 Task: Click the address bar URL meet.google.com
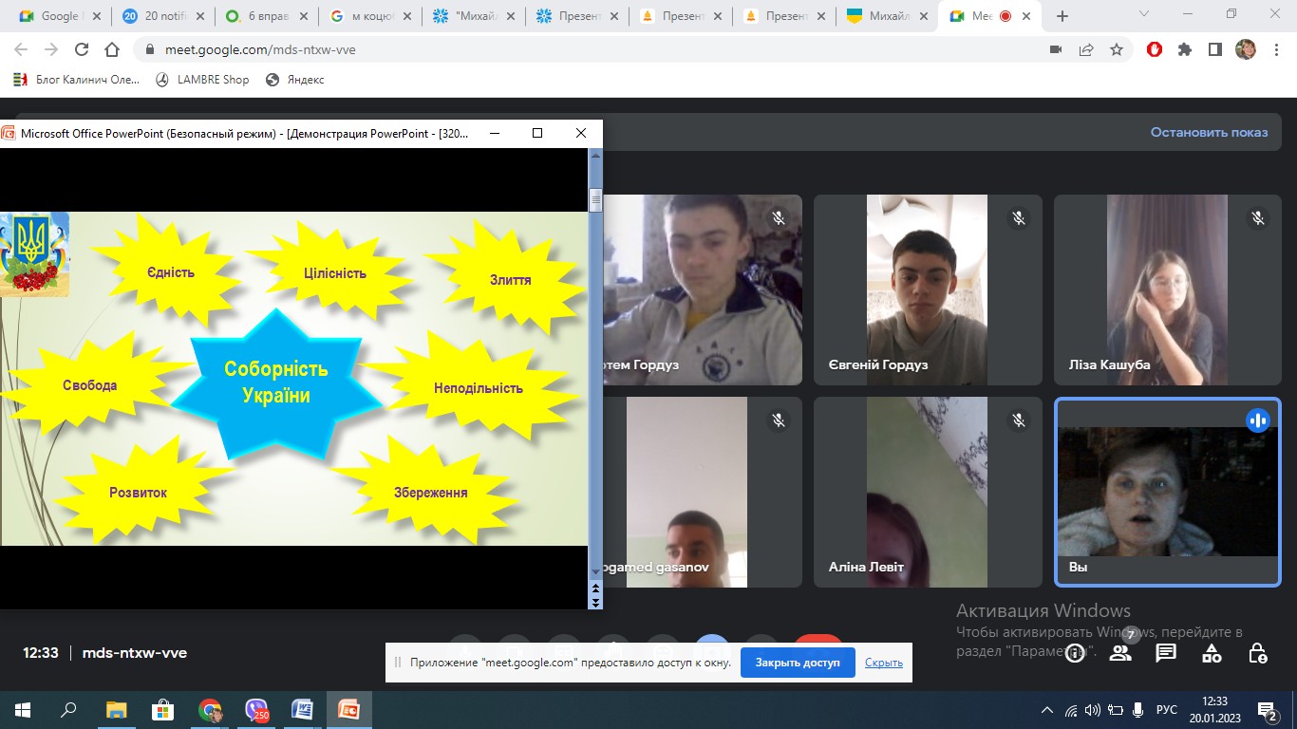coord(260,49)
